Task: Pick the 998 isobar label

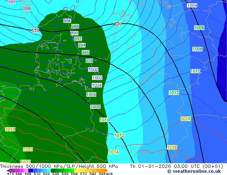Action: point(89,61)
